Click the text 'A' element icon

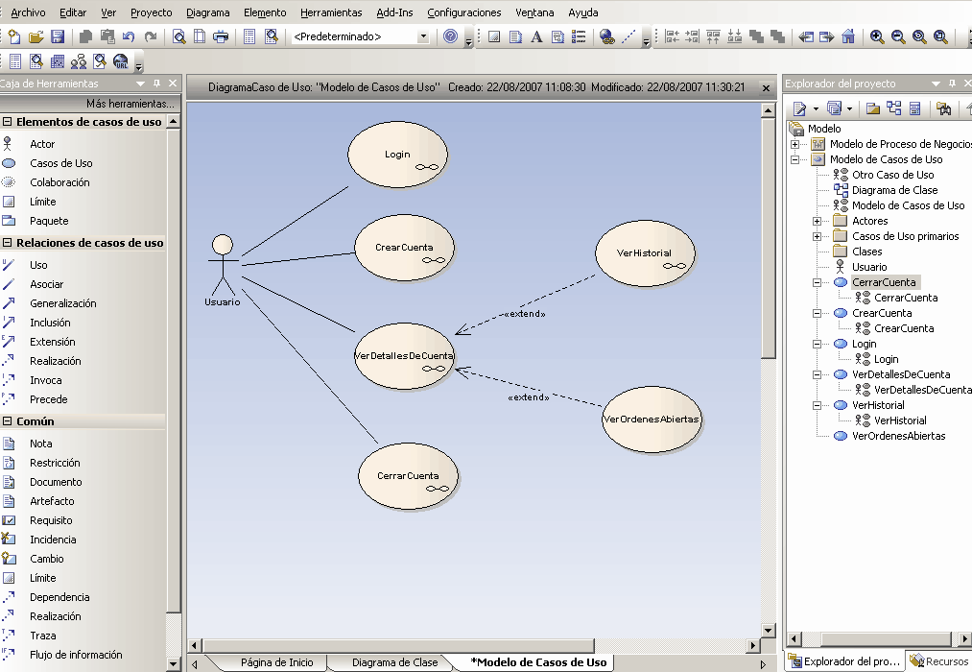536,37
